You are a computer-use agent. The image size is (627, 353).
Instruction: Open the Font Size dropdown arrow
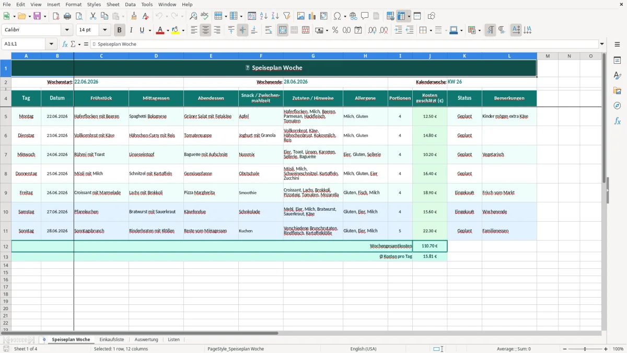coord(105,30)
